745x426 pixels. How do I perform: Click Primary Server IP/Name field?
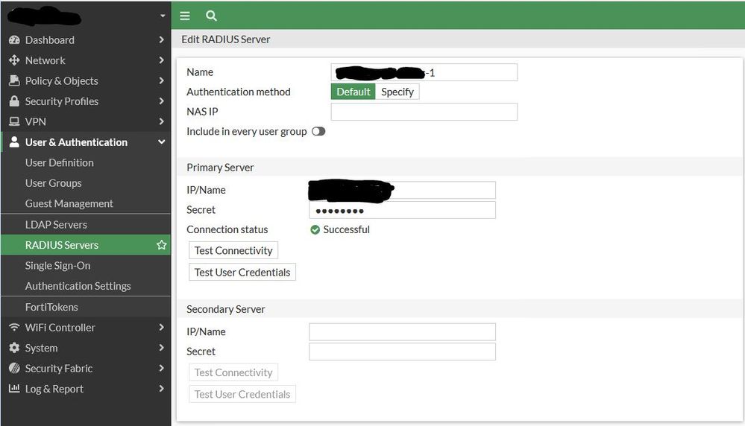point(403,190)
